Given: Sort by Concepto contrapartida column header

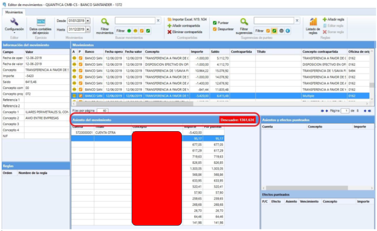Looking at the screenshot, I should (x=324, y=52).
